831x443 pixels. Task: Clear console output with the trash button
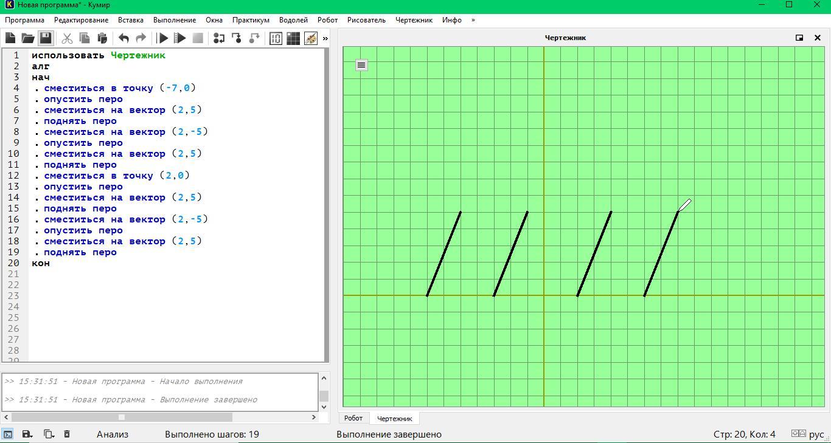(x=67, y=434)
